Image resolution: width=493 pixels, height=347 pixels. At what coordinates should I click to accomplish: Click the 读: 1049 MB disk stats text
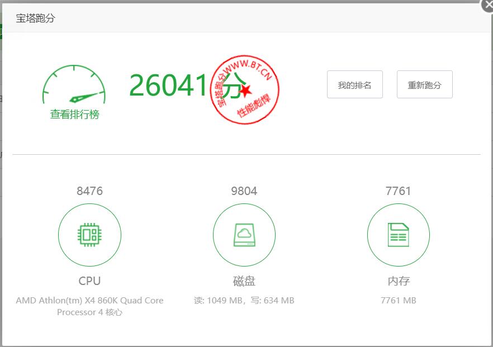(218, 300)
